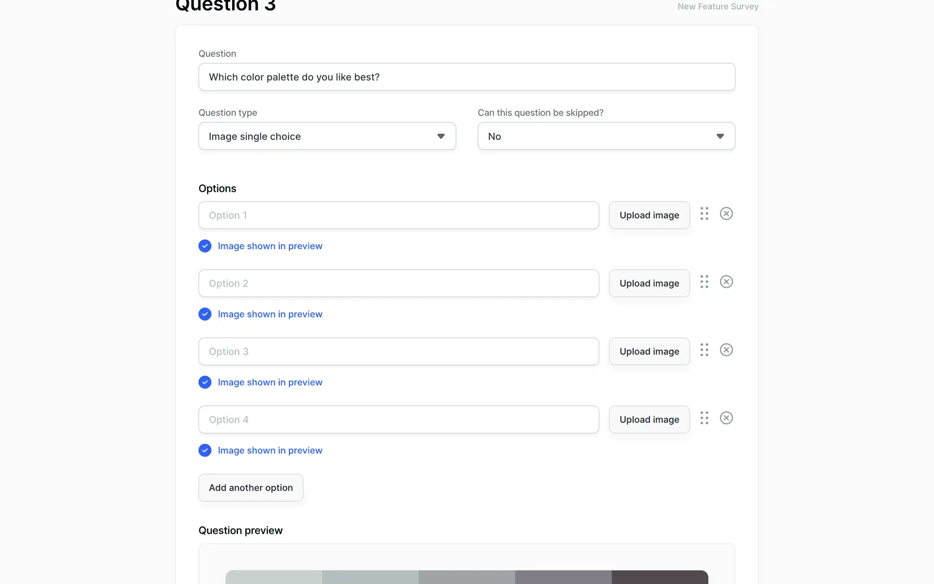The width and height of the screenshot is (934, 584).
Task: Click the blue checkmark under Option 4
Action: [205, 450]
